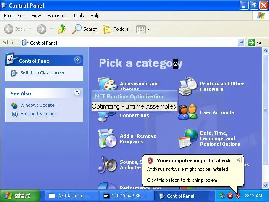Open Printers and Other Hardware icon

pyautogui.click(x=188, y=86)
